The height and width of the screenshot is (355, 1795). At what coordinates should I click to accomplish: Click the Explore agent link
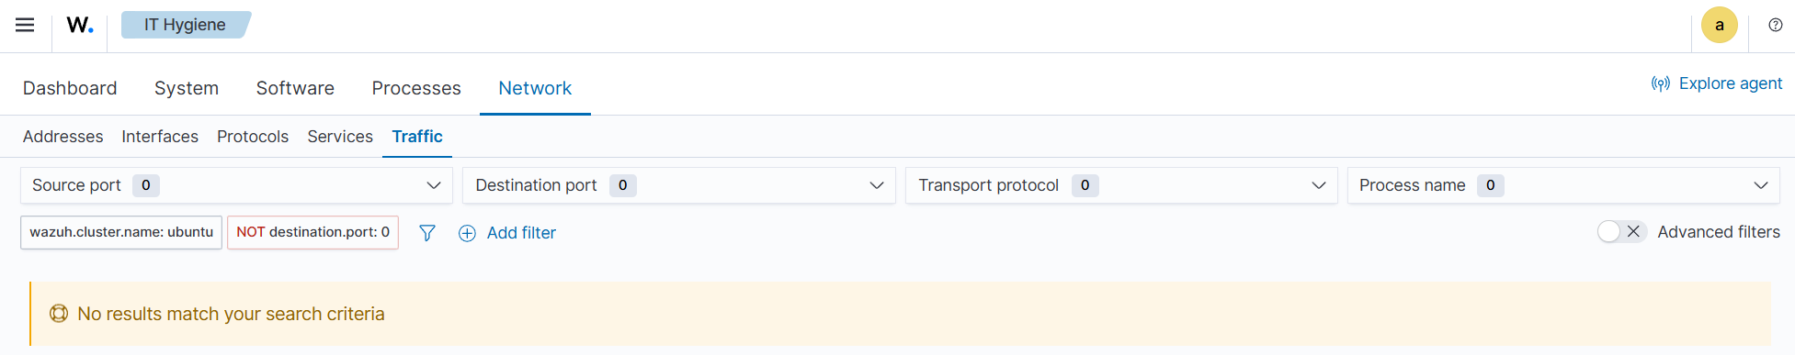1717,83
